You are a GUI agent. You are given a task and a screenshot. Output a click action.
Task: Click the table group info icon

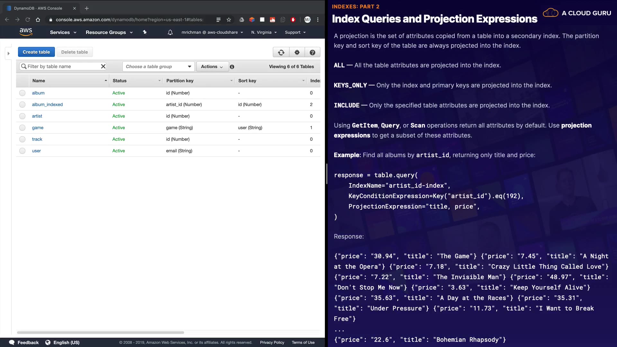tap(232, 67)
